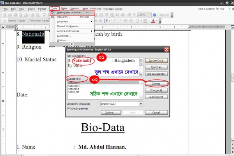The height and width of the screenshot is (156, 234).
Task: Click the Insert Table toolbar icon
Action: click(107, 15)
